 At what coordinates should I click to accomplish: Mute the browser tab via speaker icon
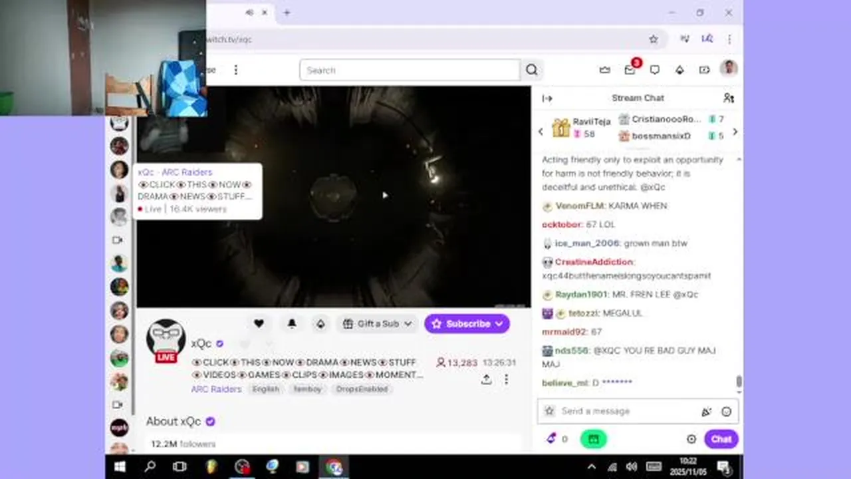[x=249, y=13]
